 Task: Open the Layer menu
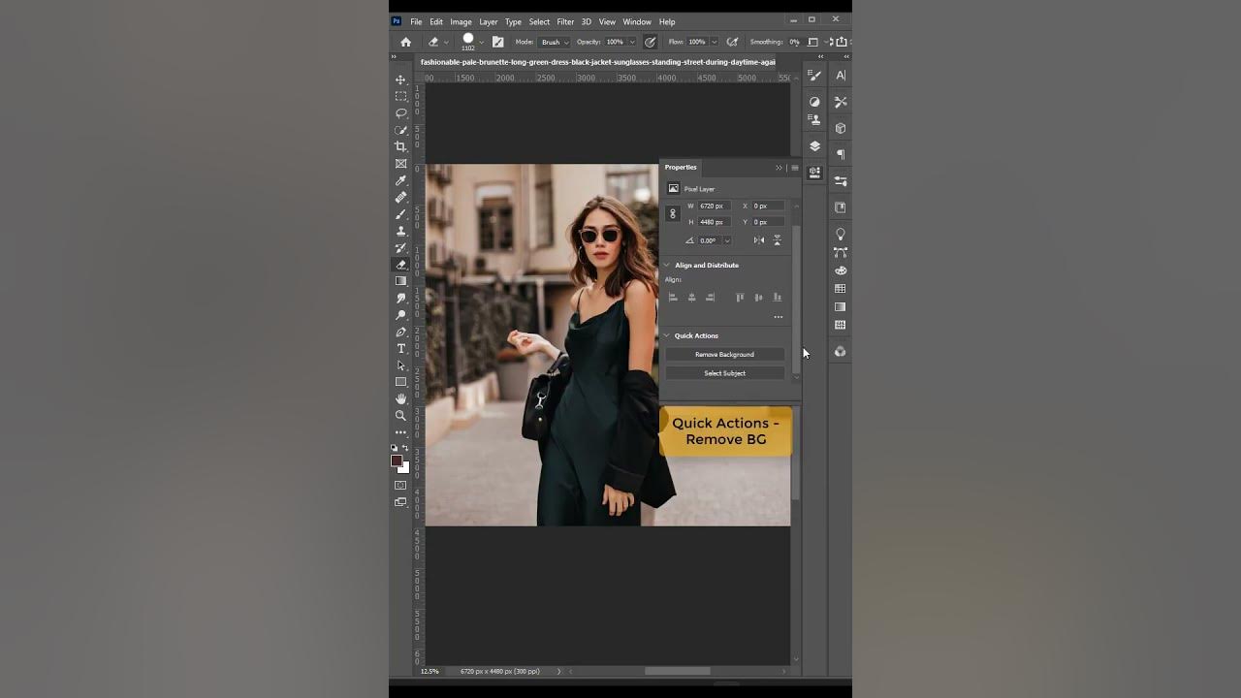pyautogui.click(x=488, y=21)
